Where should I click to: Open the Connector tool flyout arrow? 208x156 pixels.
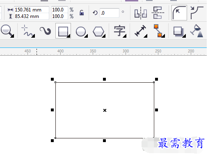(163, 36)
